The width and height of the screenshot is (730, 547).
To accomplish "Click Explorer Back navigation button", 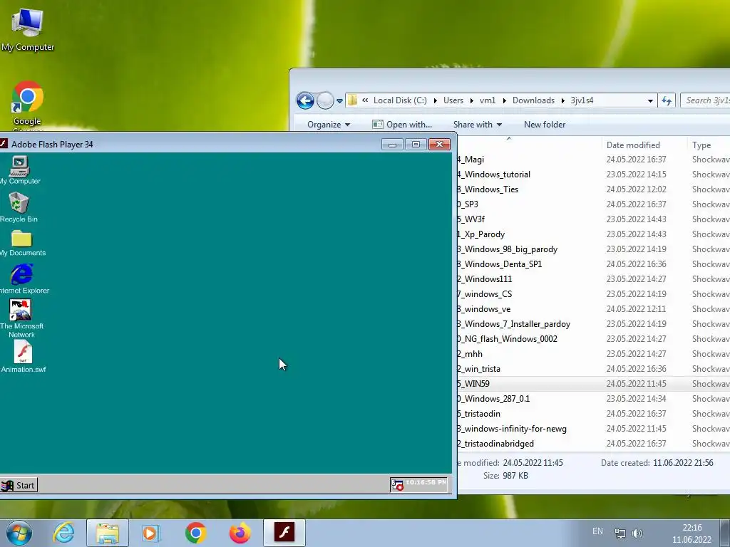I will tap(305, 100).
